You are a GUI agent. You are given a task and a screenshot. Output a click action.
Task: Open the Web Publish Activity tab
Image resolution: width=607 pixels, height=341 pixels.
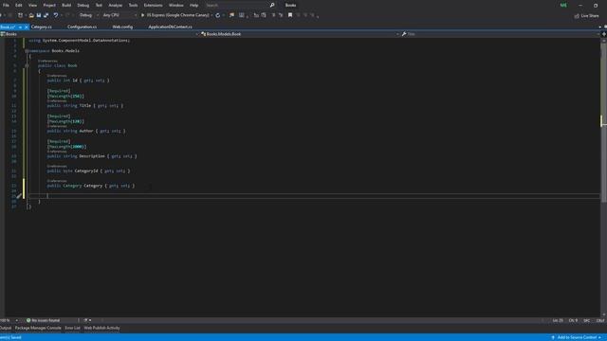click(x=101, y=329)
